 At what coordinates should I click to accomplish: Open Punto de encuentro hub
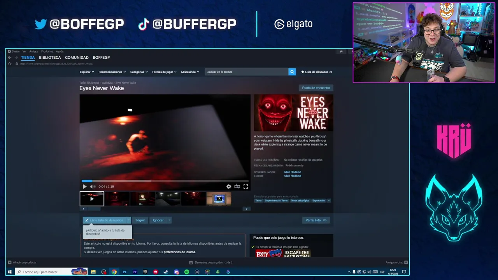[x=316, y=88]
